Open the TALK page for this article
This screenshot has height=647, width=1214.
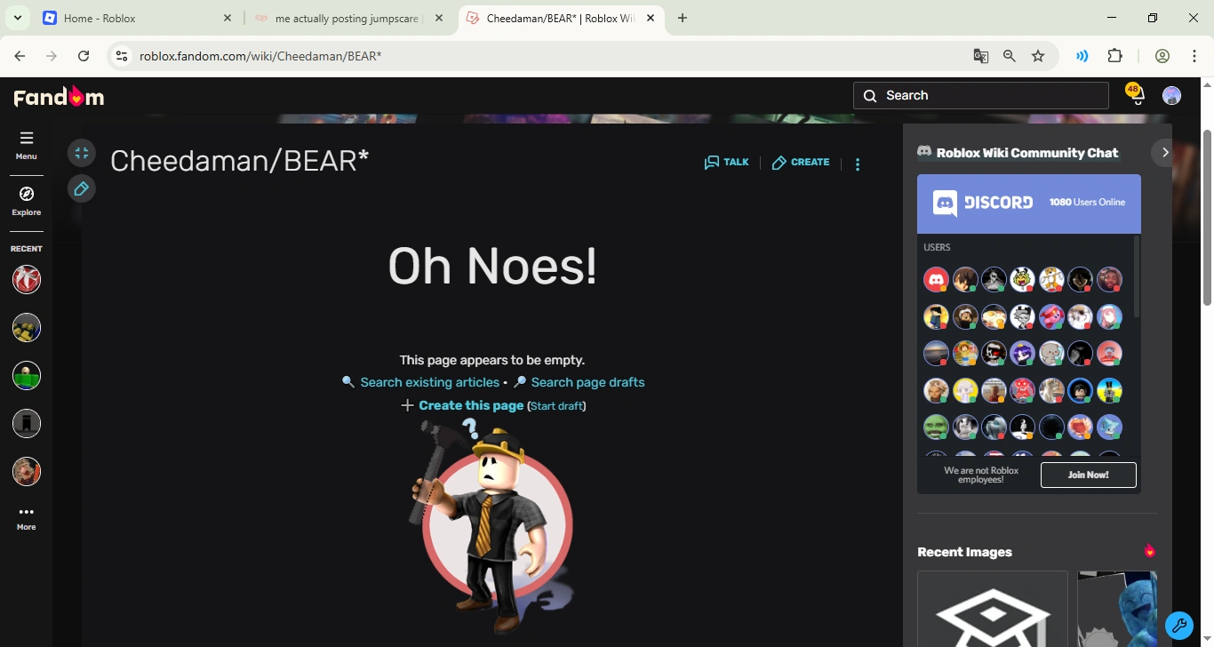(726, 162)
